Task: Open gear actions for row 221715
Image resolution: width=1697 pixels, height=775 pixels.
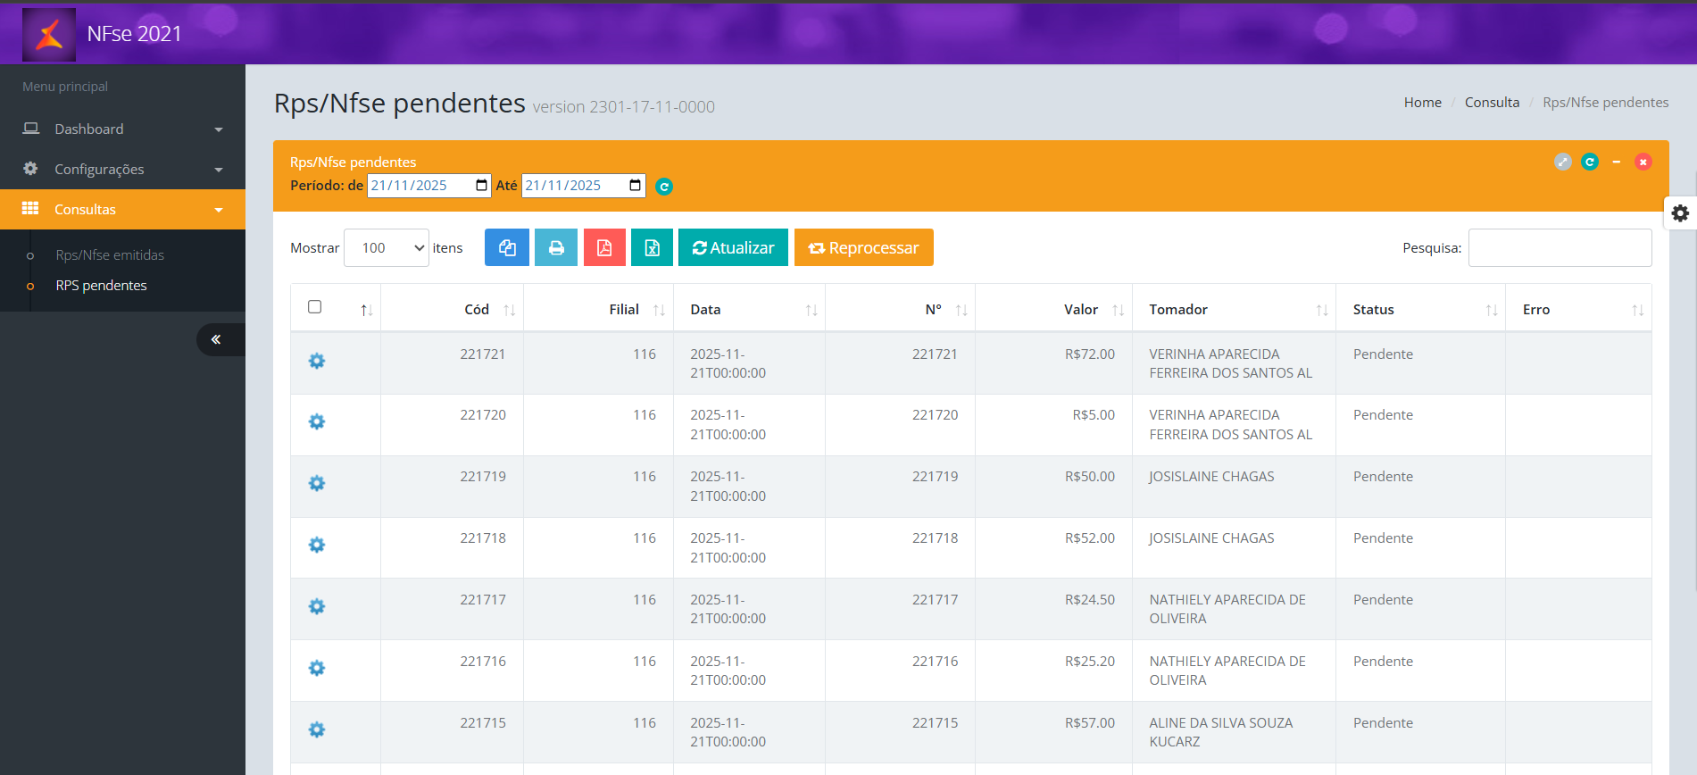Action: pos(317,729)
